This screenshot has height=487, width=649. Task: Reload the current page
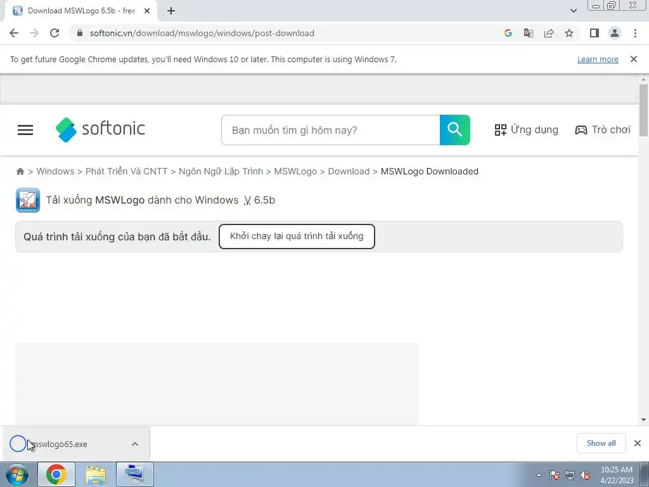point(55,33)
